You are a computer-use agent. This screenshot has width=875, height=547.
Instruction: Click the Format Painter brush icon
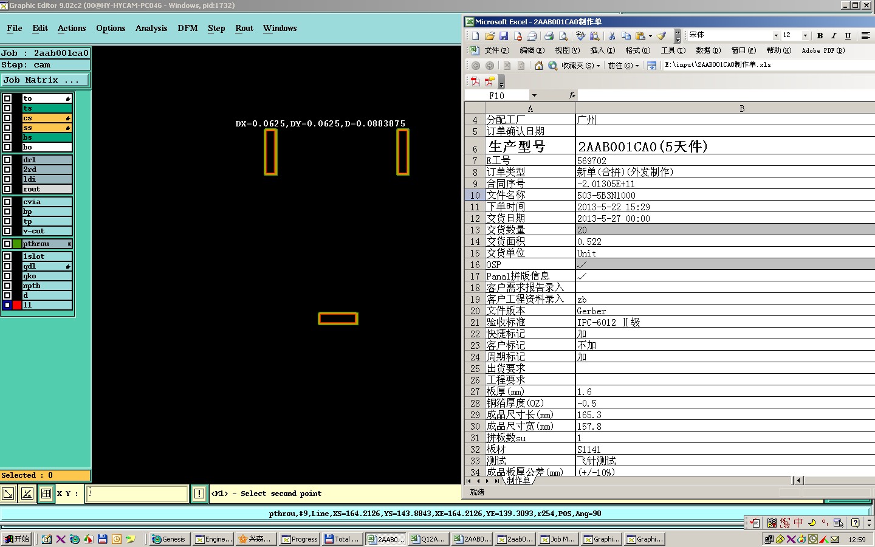click(662, 36)
